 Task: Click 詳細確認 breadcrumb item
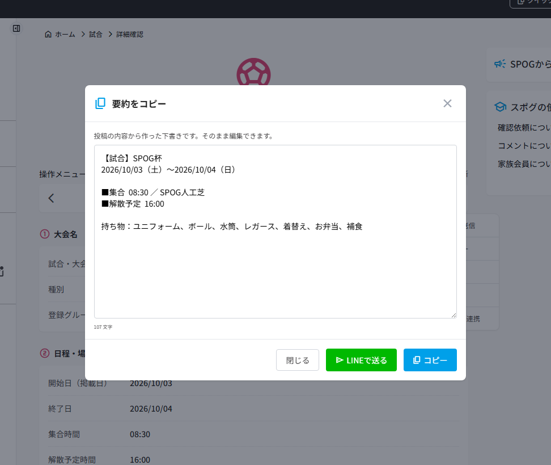130,34
